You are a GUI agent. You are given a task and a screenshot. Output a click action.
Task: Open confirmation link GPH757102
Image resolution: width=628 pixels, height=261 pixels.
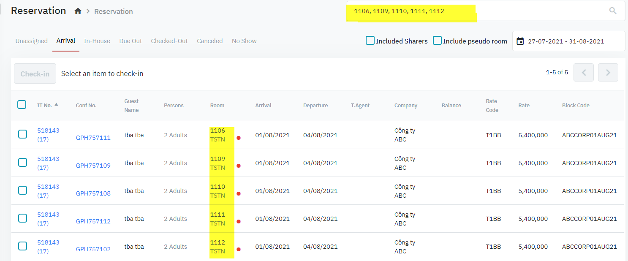coord(93,249)
